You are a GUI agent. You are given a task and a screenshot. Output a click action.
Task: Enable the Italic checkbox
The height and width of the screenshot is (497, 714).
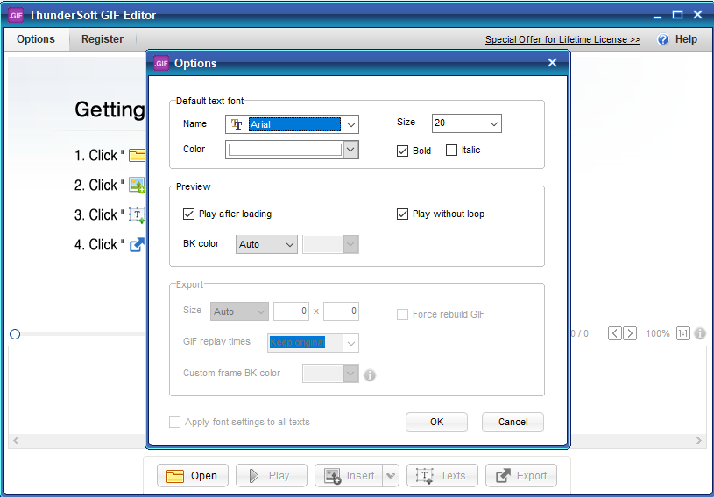tap(451, 150)
